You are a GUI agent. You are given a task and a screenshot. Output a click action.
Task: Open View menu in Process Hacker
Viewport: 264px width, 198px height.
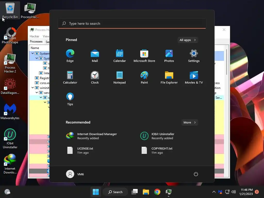click(46, 36)
